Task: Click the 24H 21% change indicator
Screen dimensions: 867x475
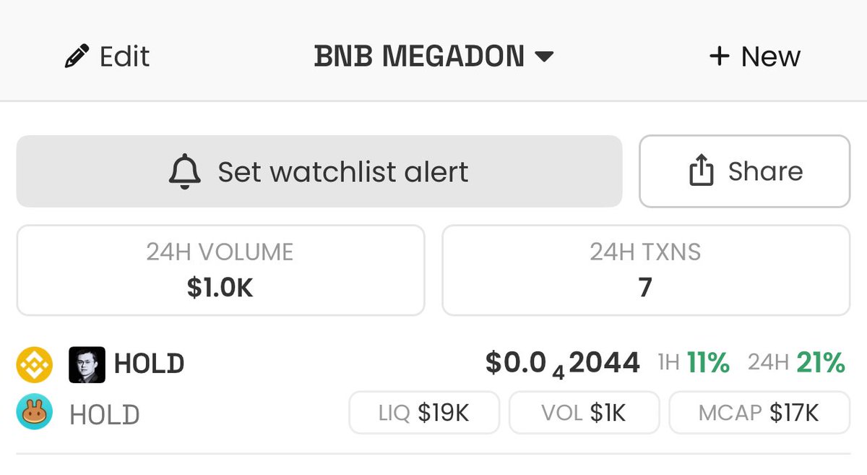Action: click(x=796, y=362)
